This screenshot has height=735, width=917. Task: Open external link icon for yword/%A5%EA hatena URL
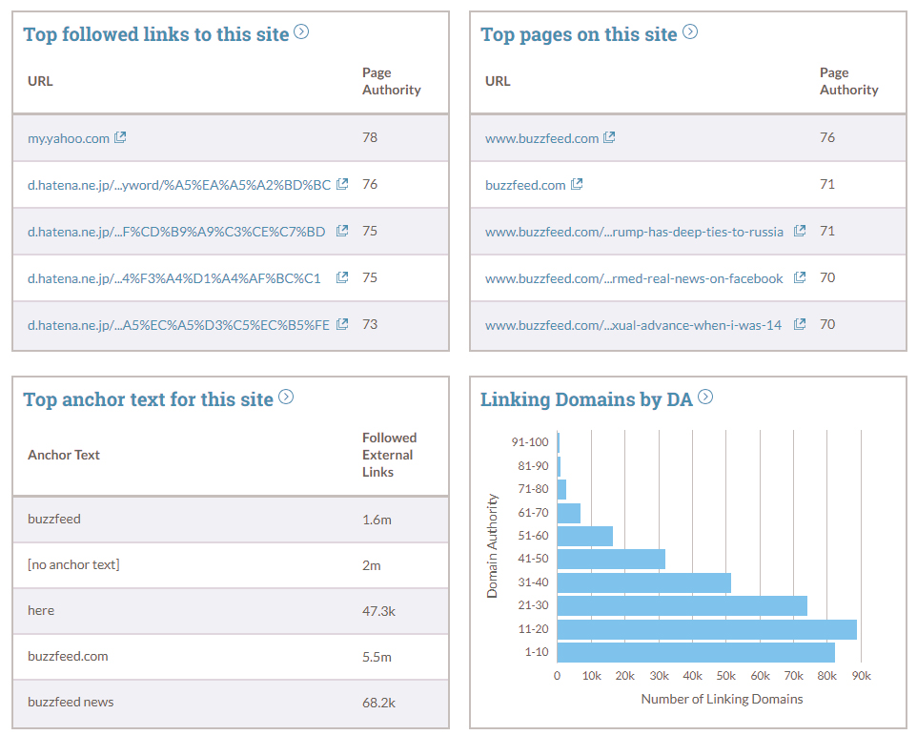[342, 184]
